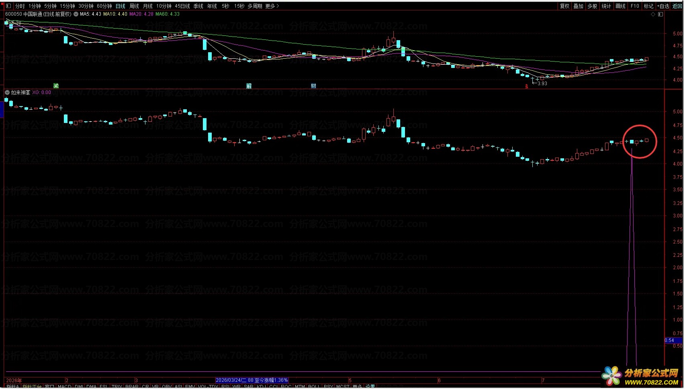Click 返回 to go back
Viewport: 685px width, 389px height.
tap(677, 6)
